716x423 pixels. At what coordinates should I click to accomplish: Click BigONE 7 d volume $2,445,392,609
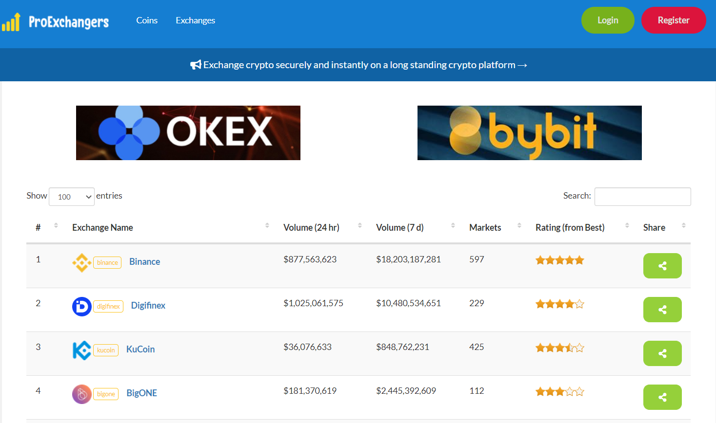[x=406, y=391]
